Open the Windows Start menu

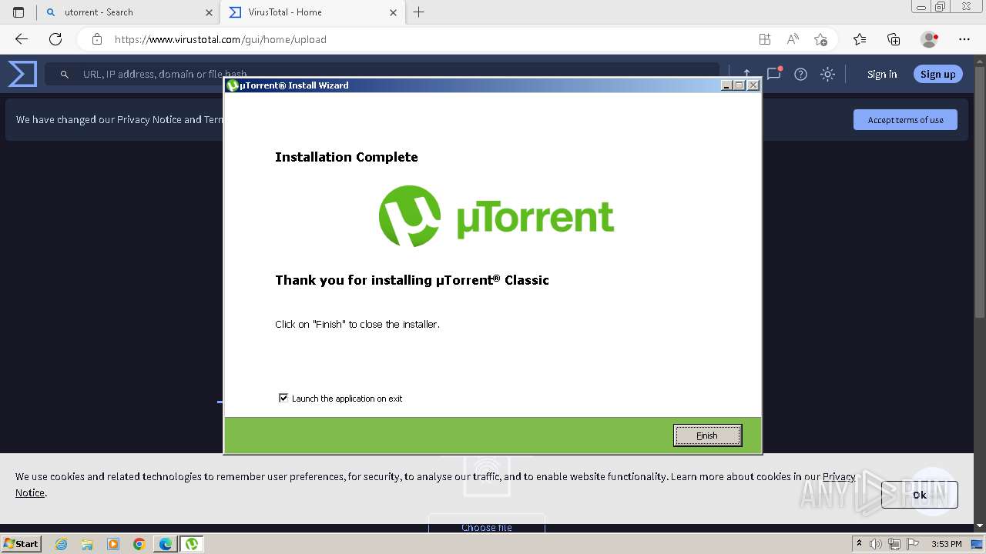(x=22, y=543)
